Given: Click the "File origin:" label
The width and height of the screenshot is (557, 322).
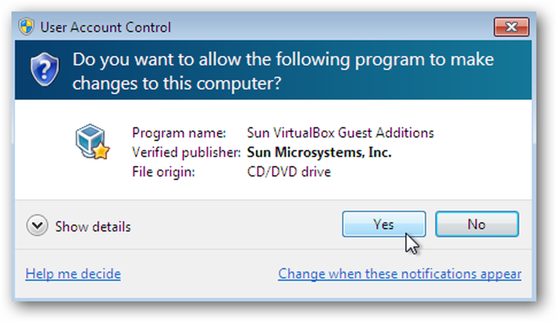Looking at the screenshot, I should 163,172.
